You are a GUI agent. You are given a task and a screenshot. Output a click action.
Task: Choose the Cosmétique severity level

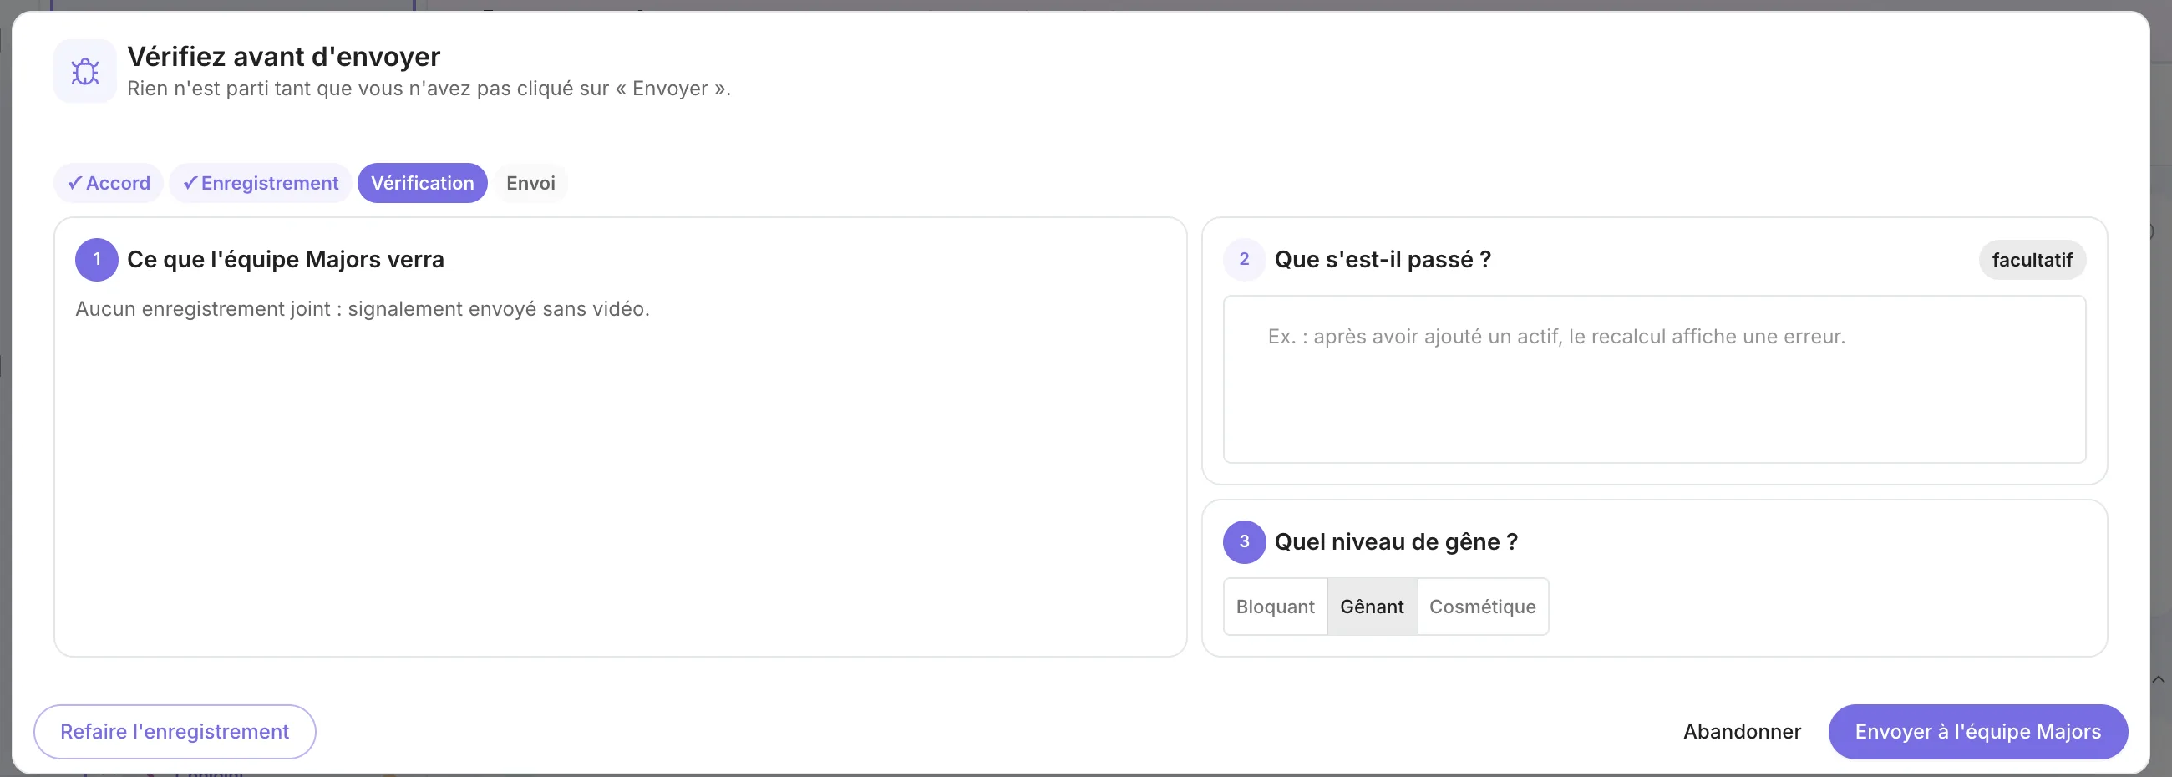[x=1482, y=607]
